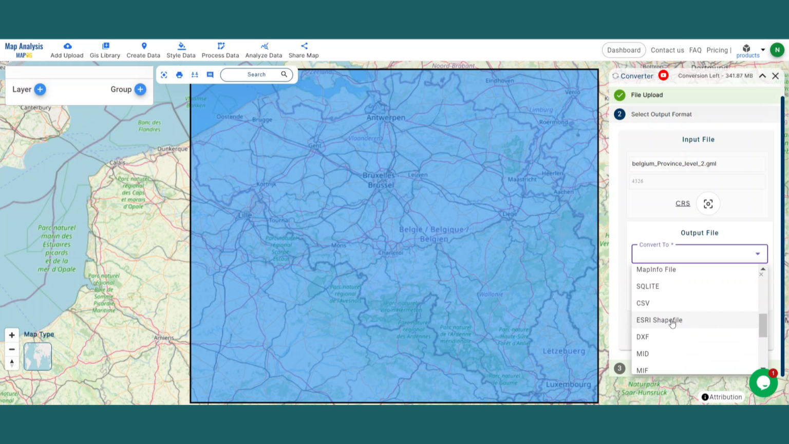Click zoom in on the map
Image resolution: width=789 pixels, height=444 pixels.
point(11,335)
